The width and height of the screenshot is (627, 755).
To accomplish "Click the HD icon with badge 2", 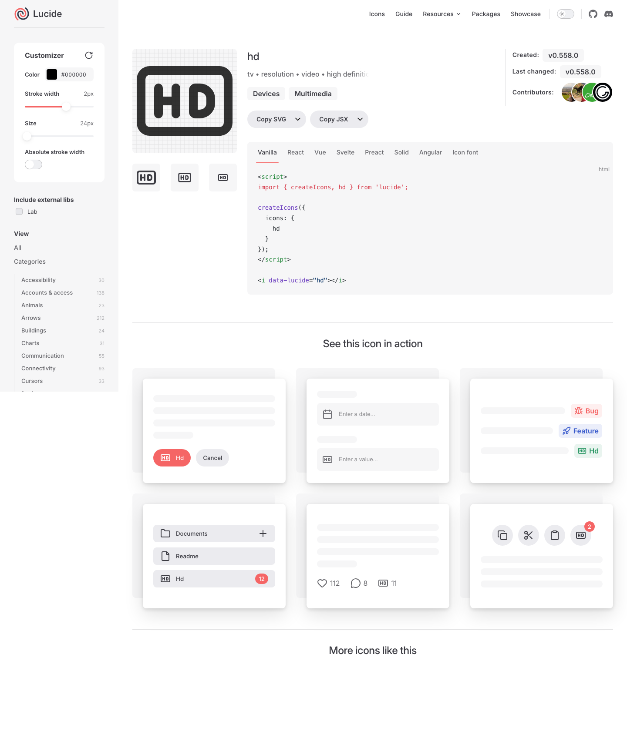I will [x=581, y=535].
